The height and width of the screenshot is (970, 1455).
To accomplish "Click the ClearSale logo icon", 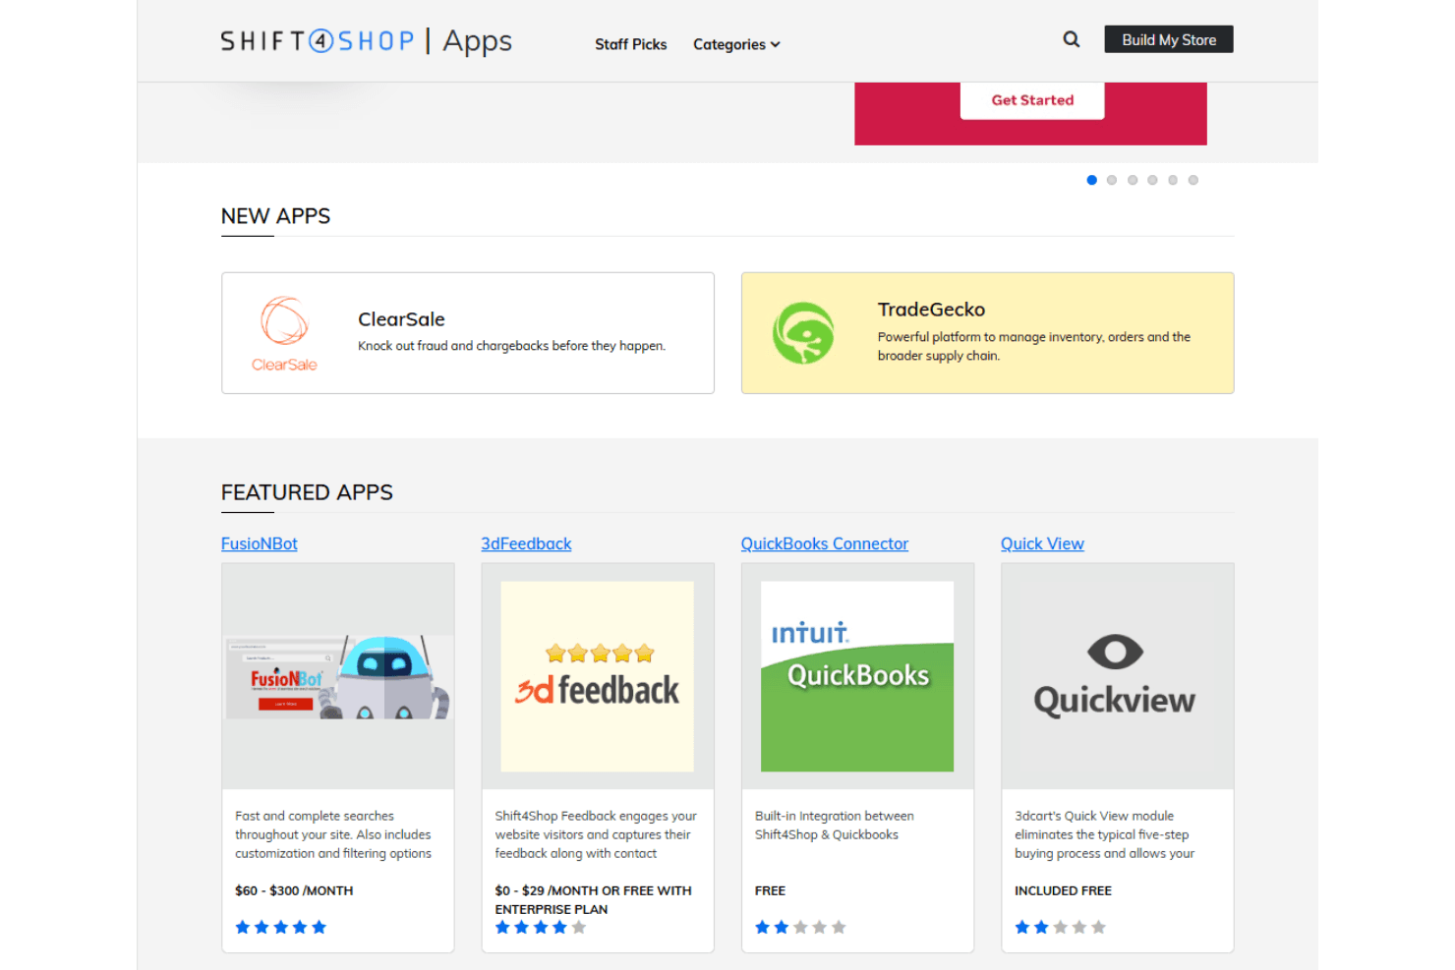I will pyautogui.click(x=284, y=334).
